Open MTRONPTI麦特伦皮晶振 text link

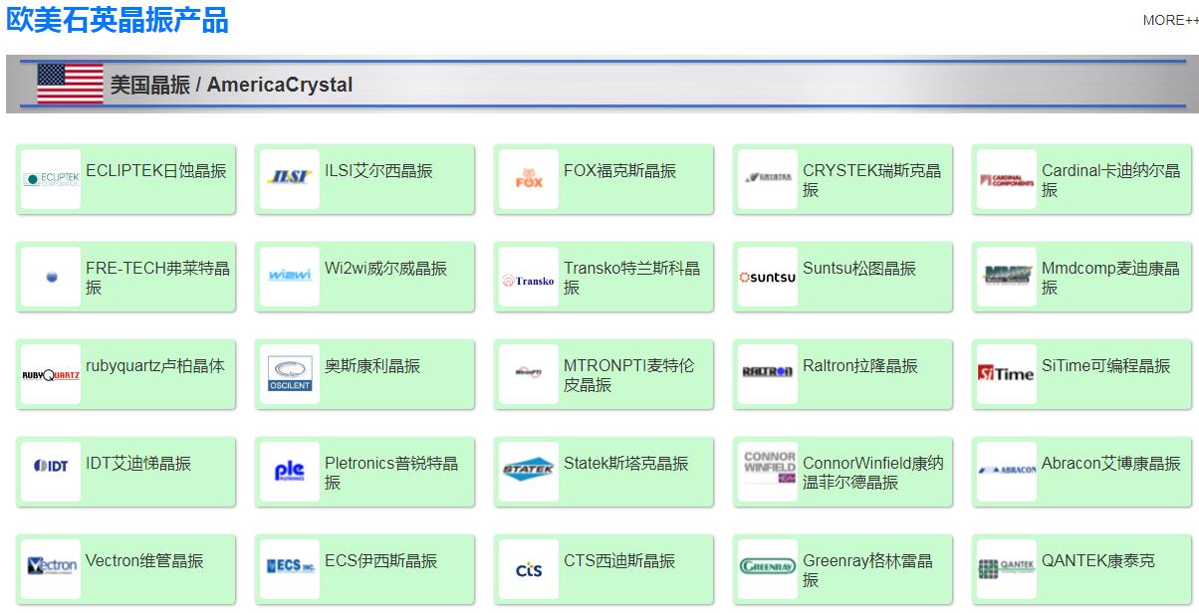(629, 375)
